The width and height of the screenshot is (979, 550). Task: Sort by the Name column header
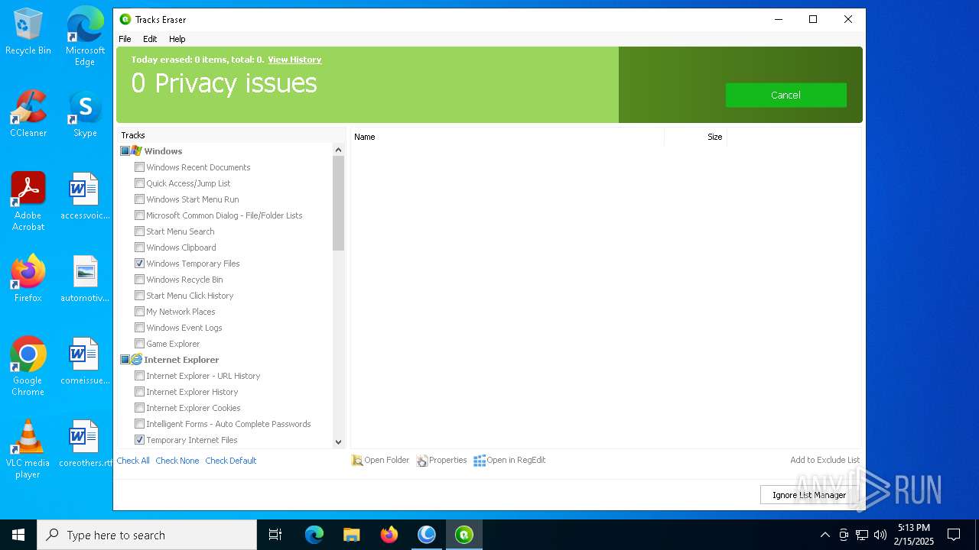coord(507,137)
